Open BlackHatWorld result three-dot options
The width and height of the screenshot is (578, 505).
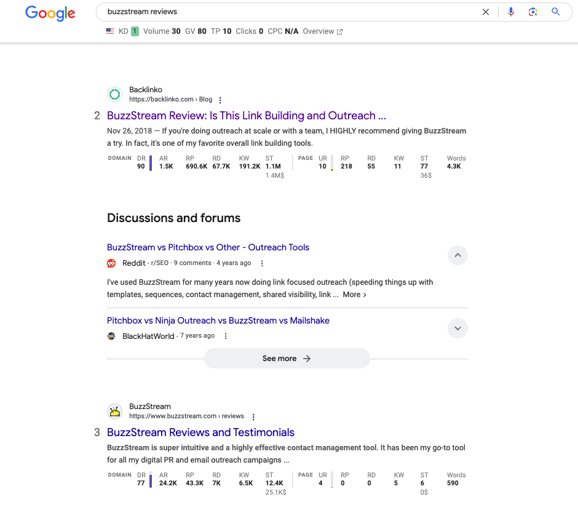coord(226,336)
